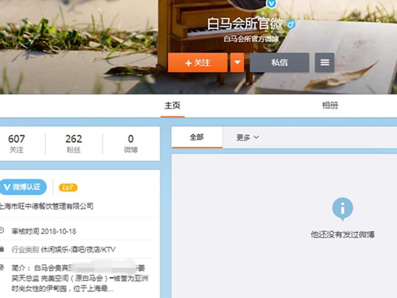This screenshot has height=298, width=397.
Task: Click the edit icon beside 简介
Action: pos(2,267)
